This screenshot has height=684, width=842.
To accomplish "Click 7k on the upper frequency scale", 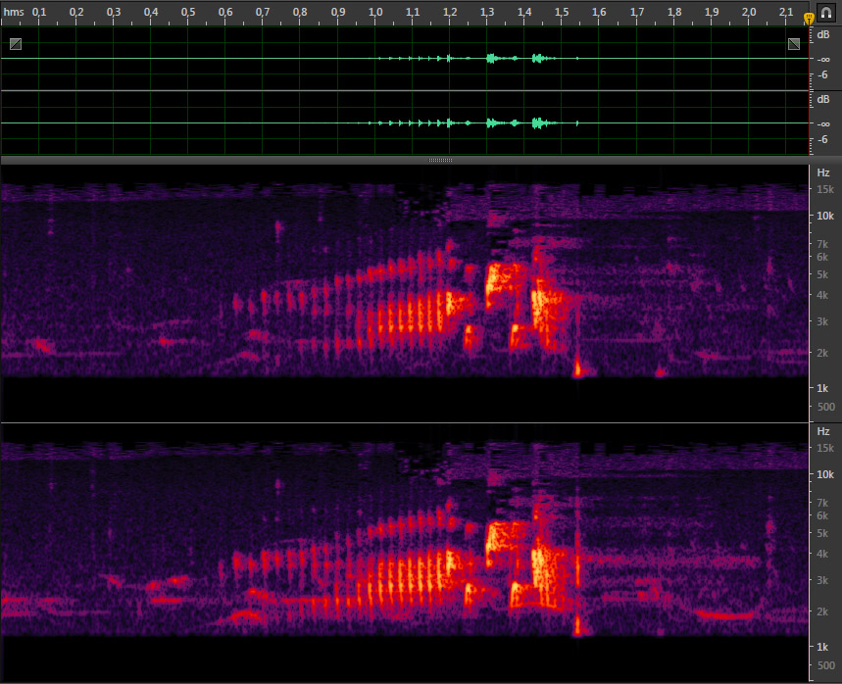I will 822,244.
